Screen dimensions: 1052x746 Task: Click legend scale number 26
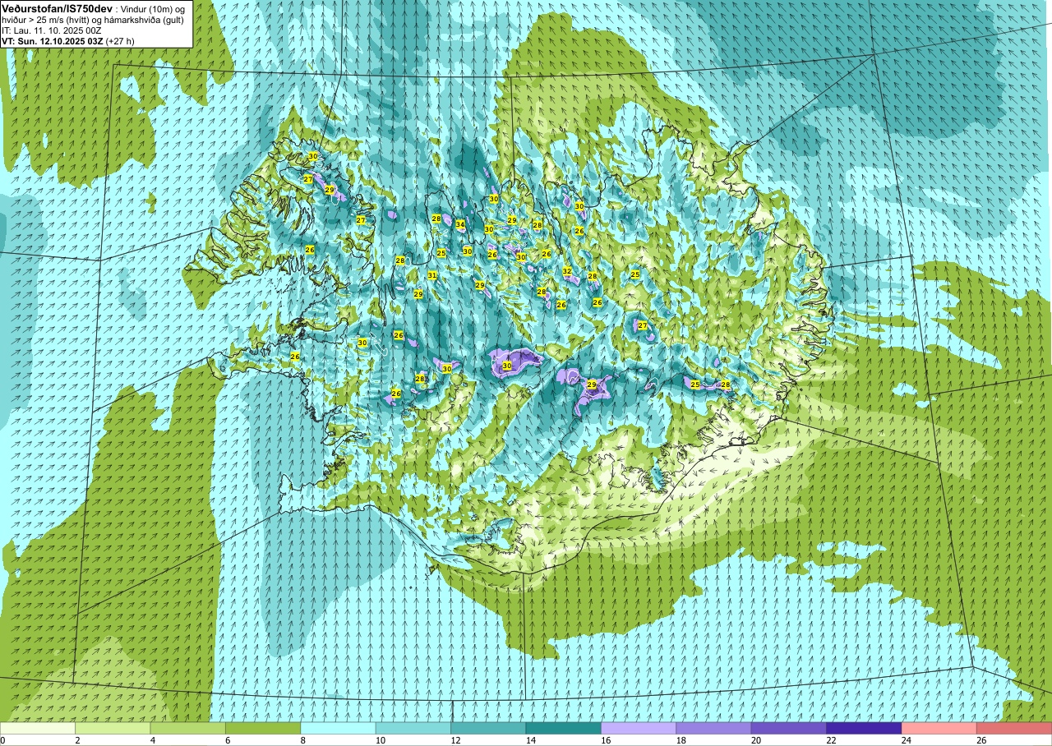tap(981, 741)
